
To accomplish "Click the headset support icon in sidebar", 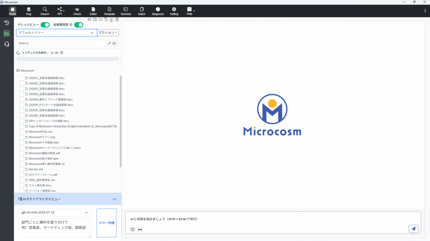I will tap(7, 44).
